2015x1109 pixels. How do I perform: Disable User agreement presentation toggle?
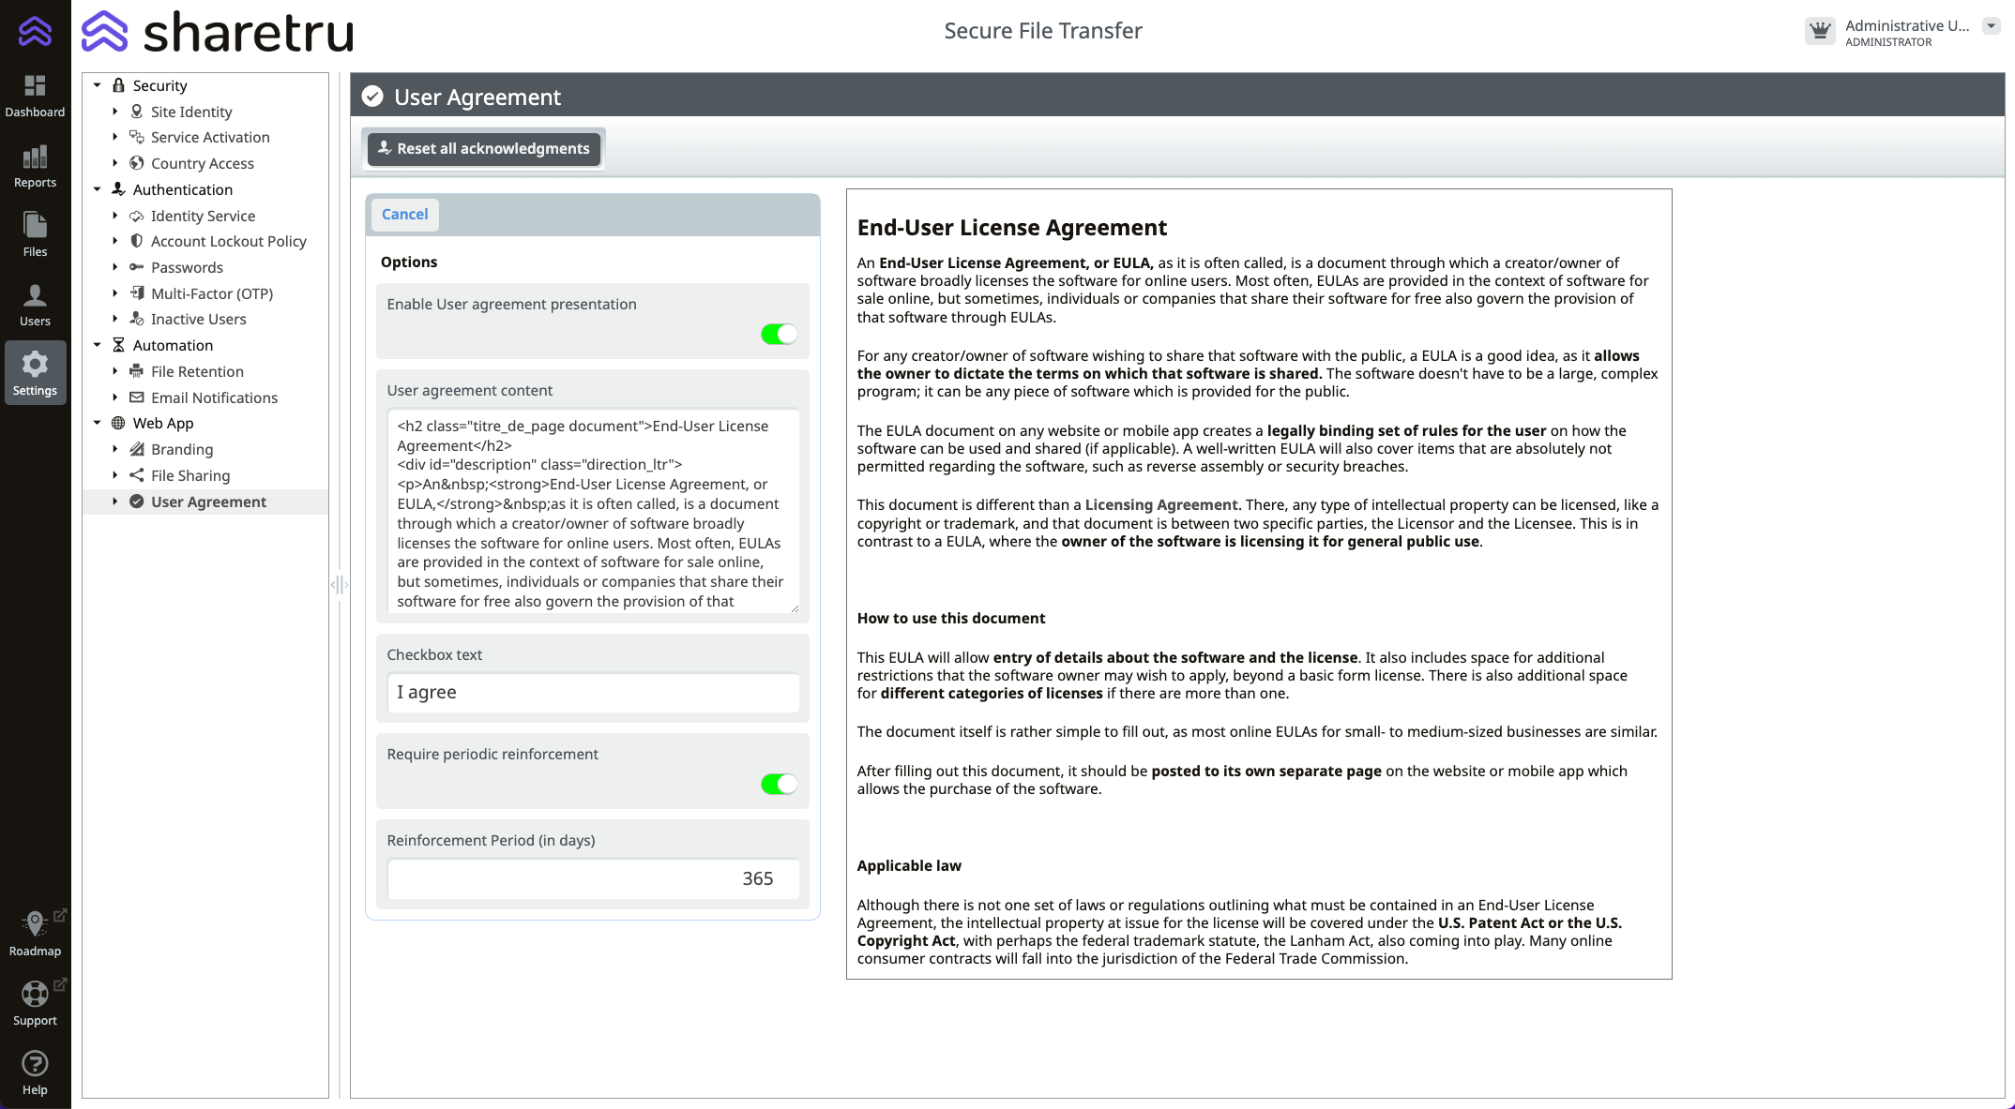click(x=779, y=335)
